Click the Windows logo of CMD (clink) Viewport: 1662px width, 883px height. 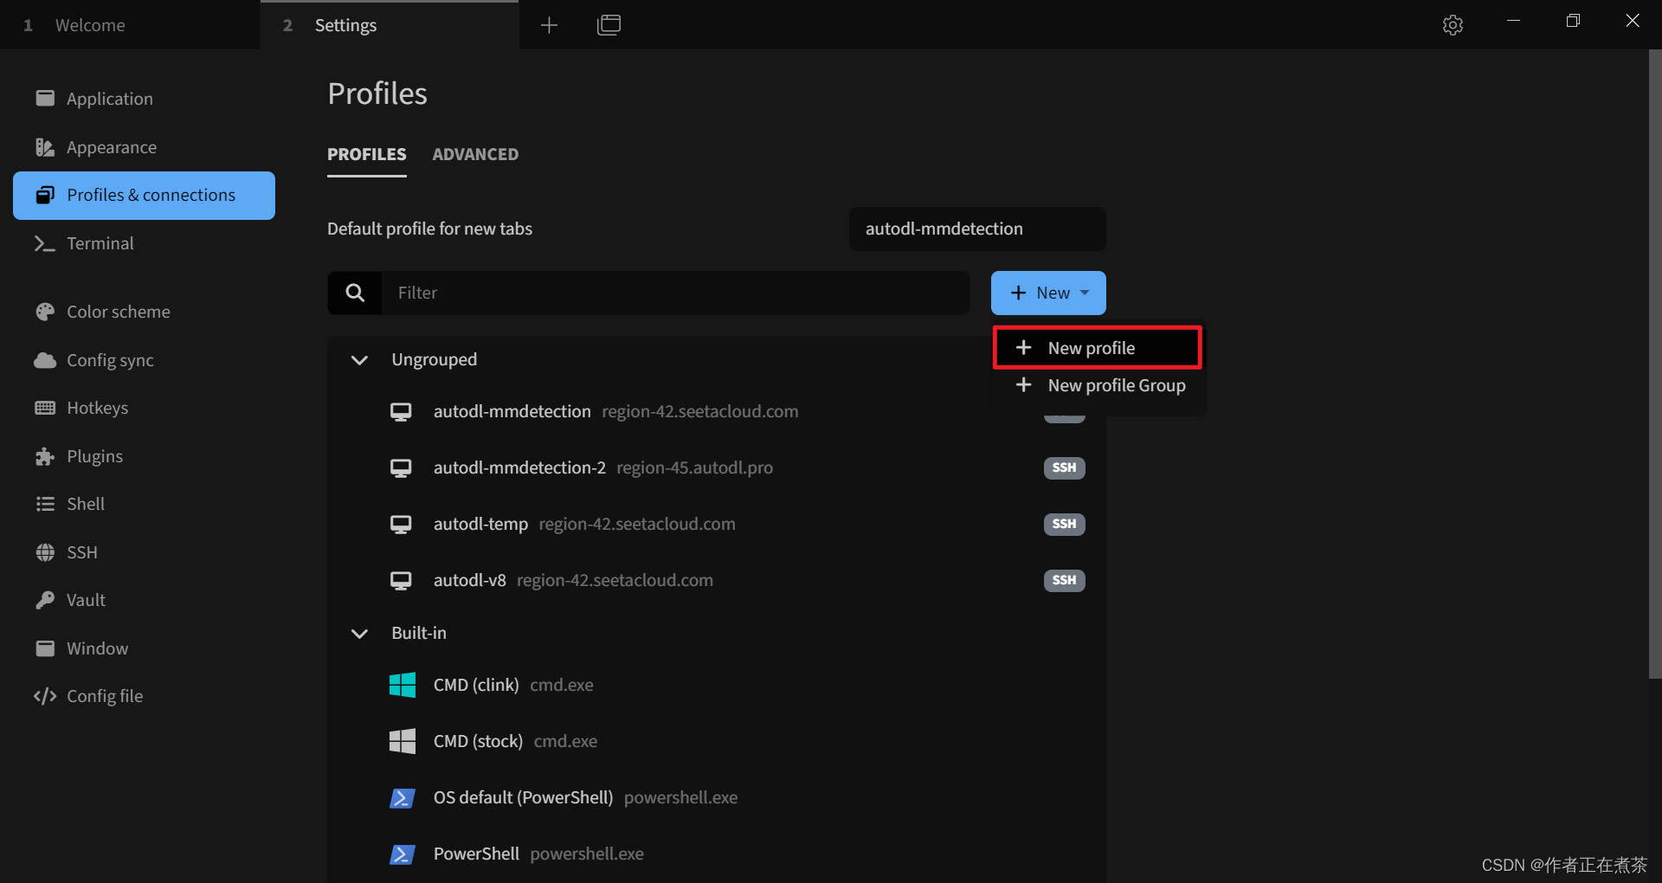pos(403,685)
